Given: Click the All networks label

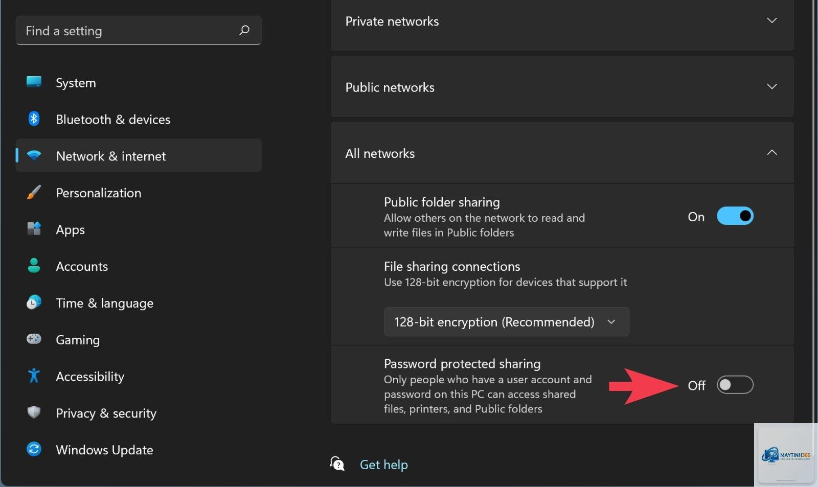Looking at the screenshot, I should (380, 153).
